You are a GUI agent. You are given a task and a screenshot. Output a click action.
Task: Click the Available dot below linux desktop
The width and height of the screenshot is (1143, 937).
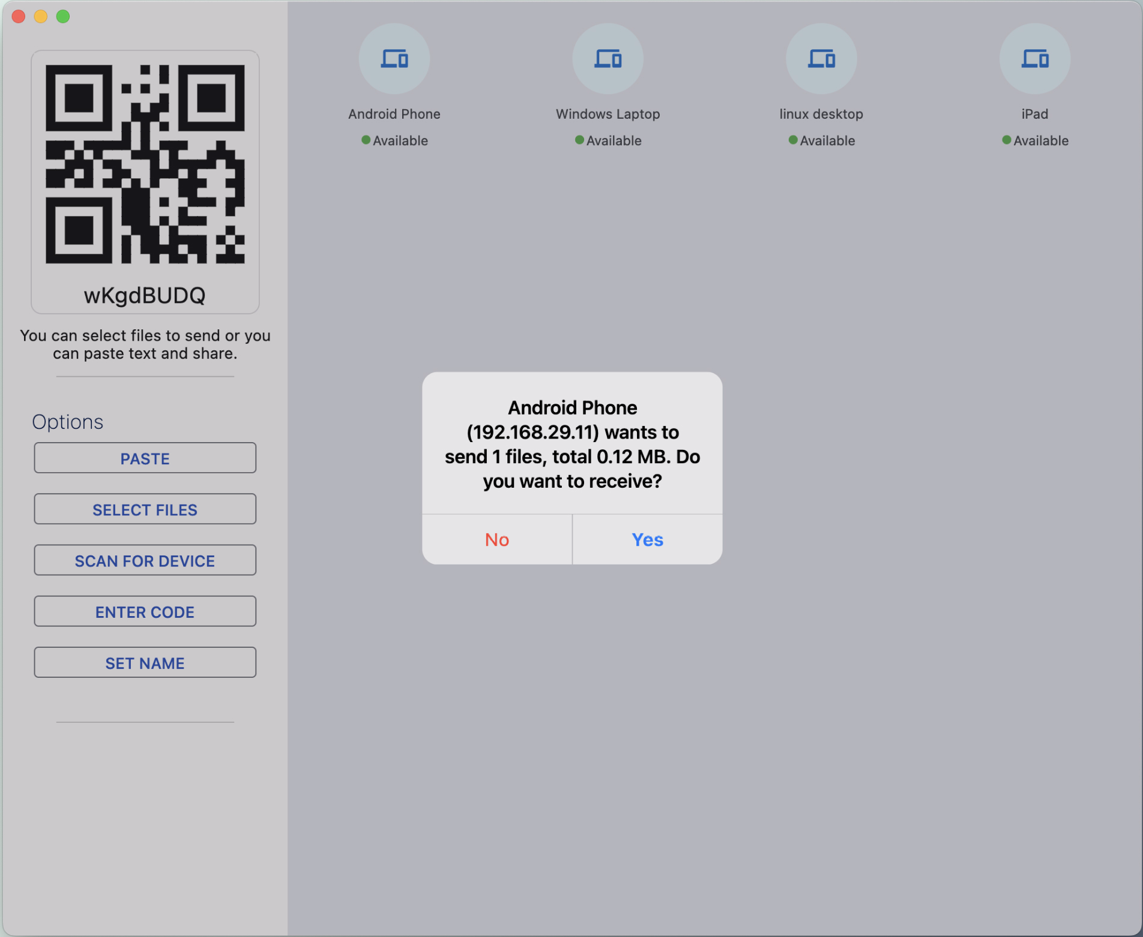click(x=792, y=139)
